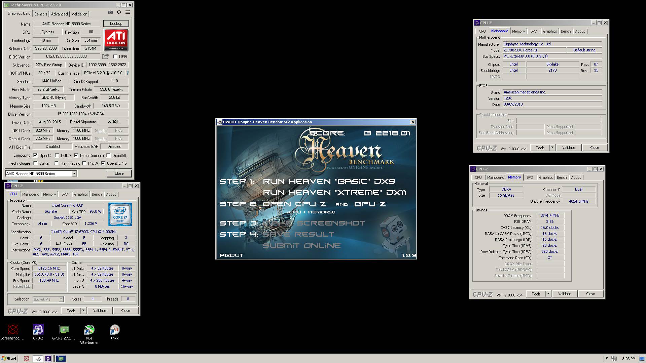
Task: Click Take Screenshot in step 3
Action: pos(314,223)
